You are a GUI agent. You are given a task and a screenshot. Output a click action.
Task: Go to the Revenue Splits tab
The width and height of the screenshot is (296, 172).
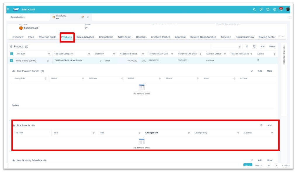48,37
